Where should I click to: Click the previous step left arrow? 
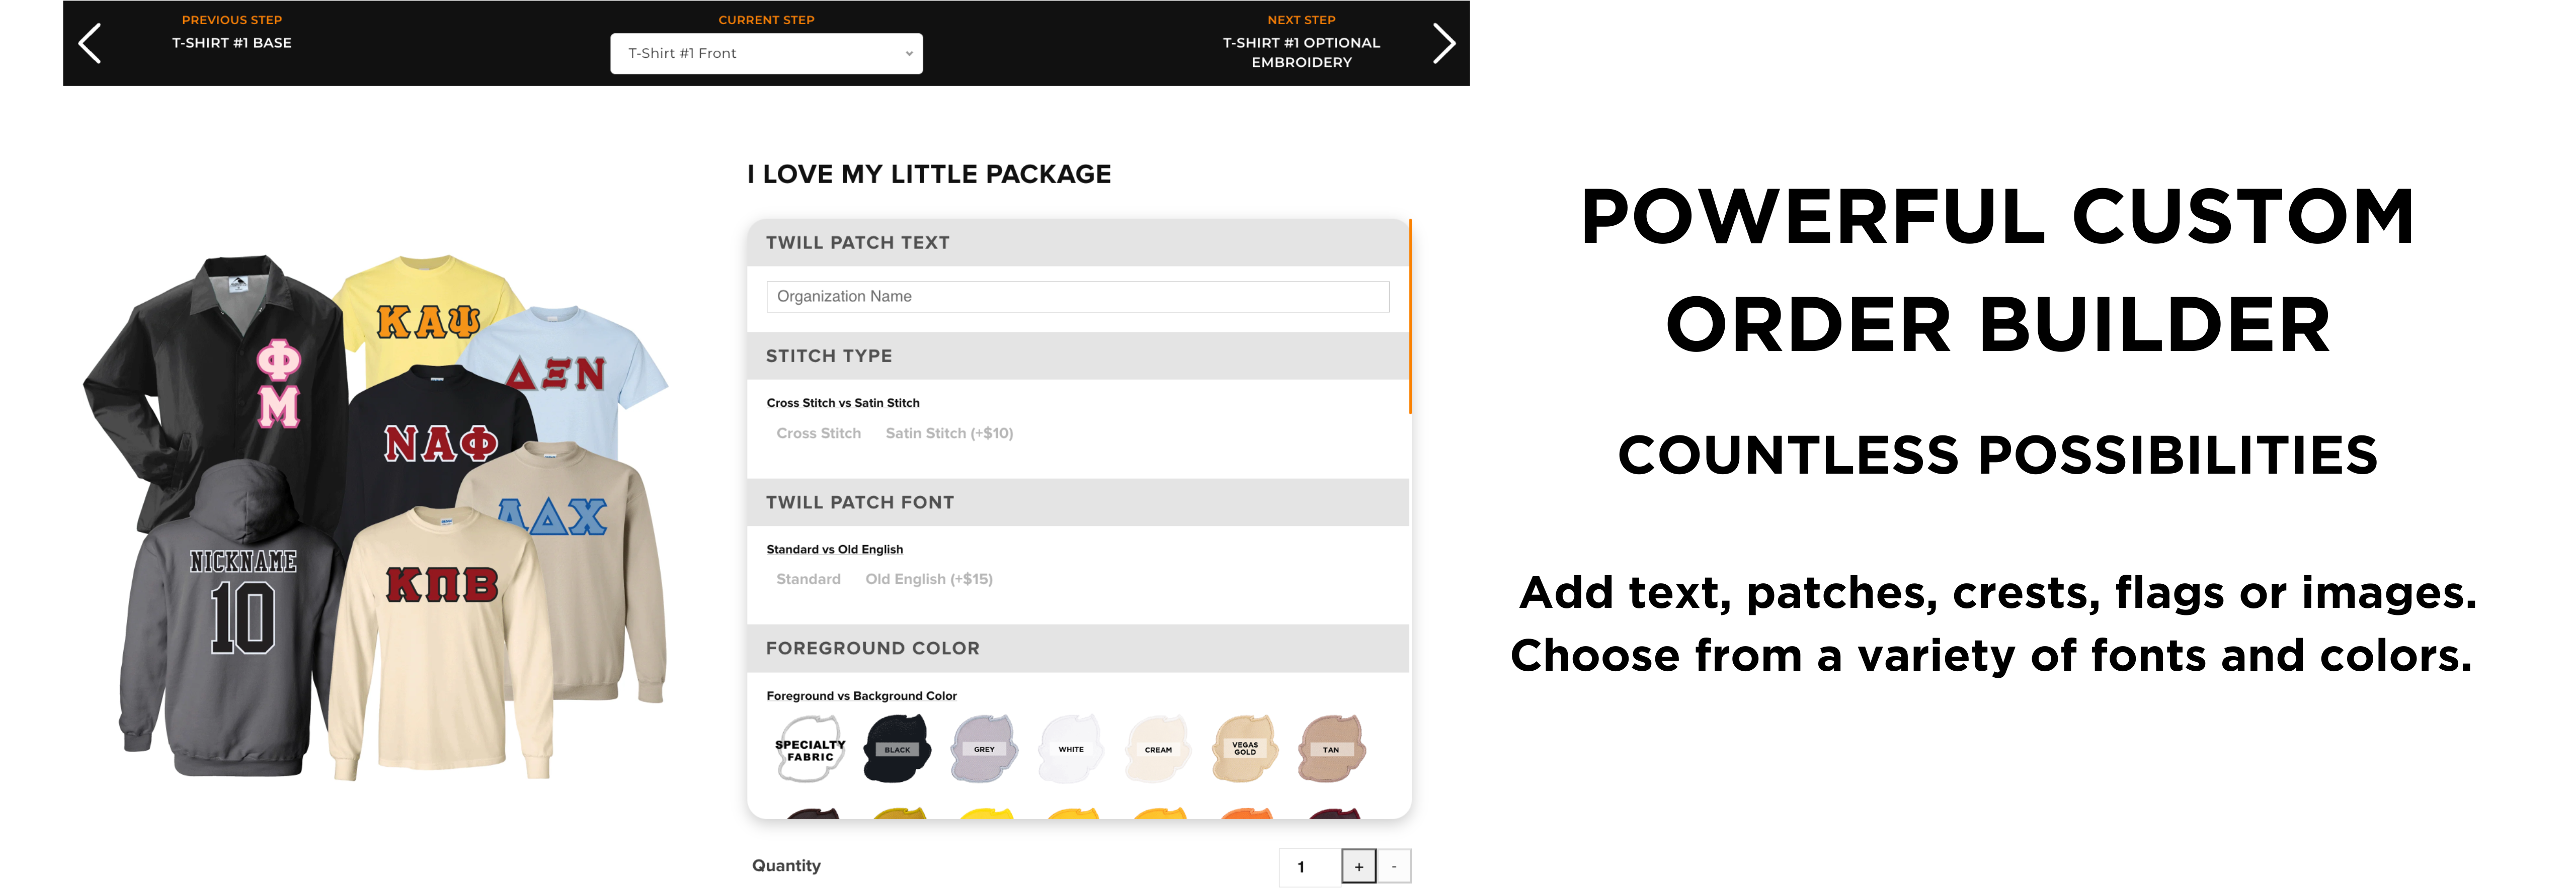point(90,44)
